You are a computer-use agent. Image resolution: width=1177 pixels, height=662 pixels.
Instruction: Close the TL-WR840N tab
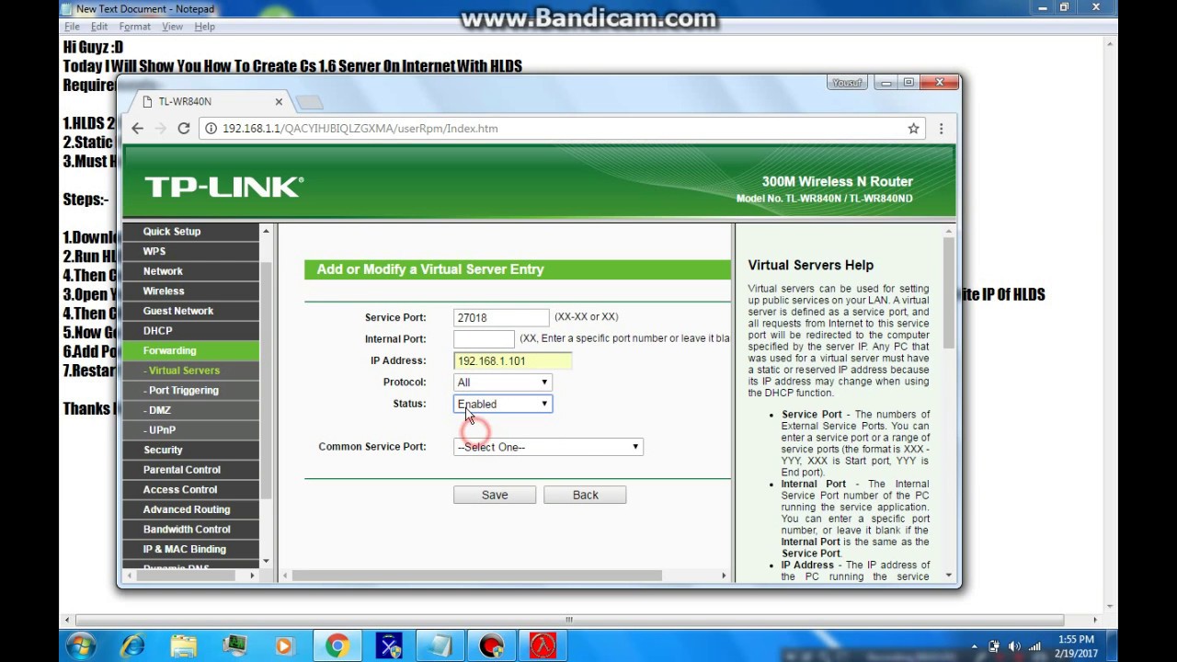tap(279, 102)
